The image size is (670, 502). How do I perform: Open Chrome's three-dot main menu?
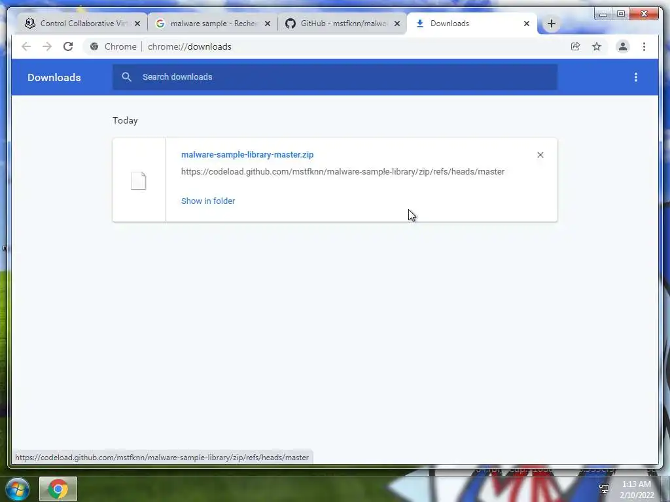point(644,46)
